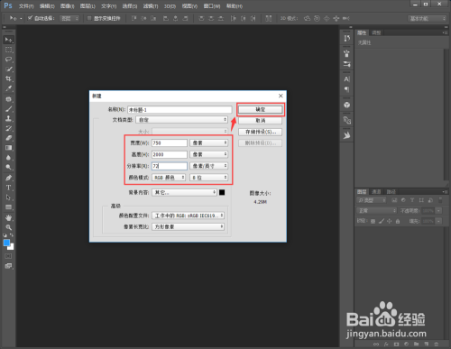
Task: Toggle Quick Mask mode icon
Action: click(8, 256)
